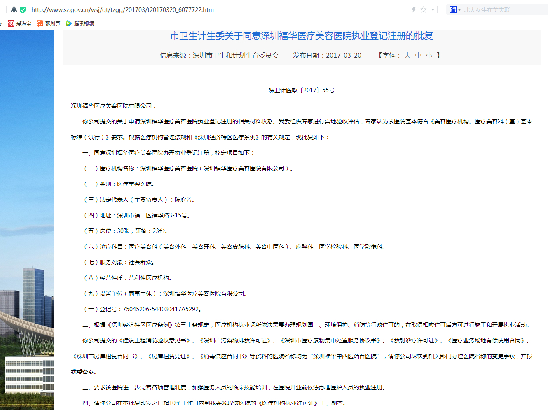Screen dimensions: 548x410
Task: Open the 聚划算 bookmark
Action: [49, 23]
